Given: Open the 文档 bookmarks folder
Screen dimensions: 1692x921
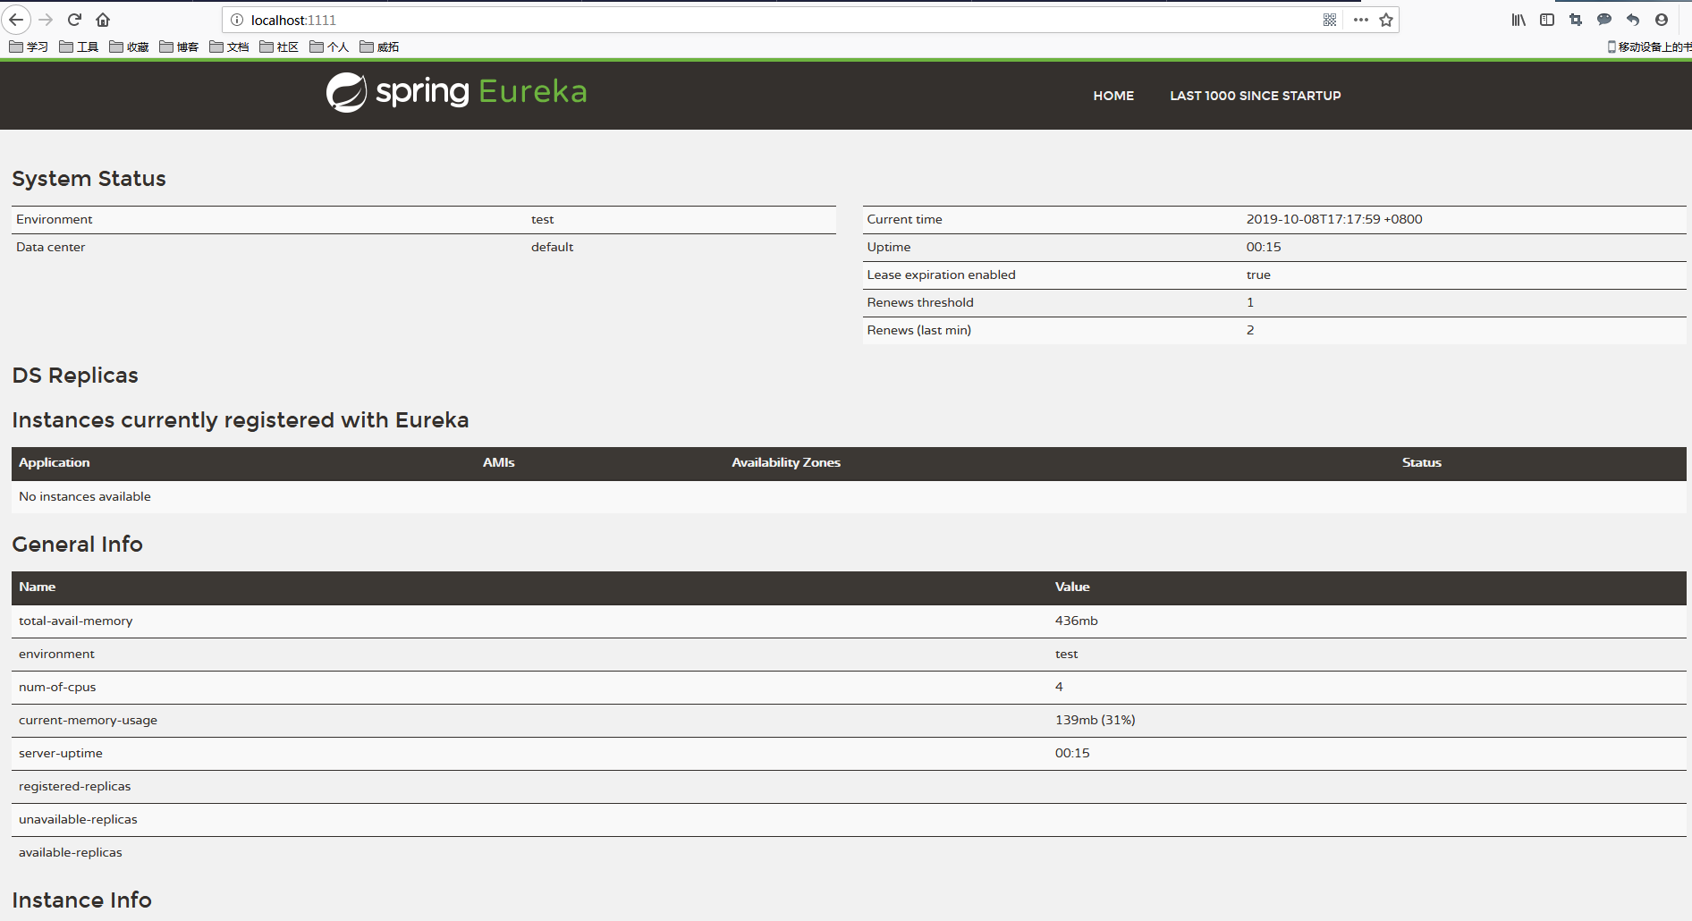Looking at the screenshot, I should (x=229, y=46).
